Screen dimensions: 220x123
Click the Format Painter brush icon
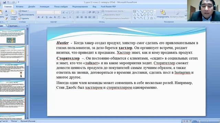(x=6, y=18)
